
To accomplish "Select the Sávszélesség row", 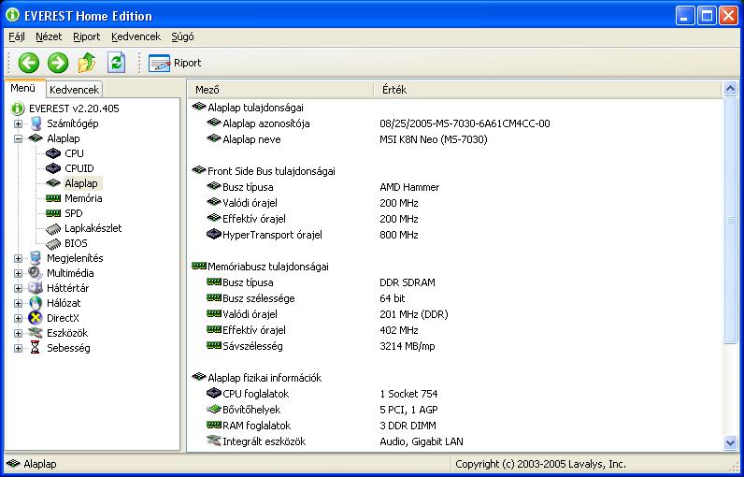I will 455,346.
